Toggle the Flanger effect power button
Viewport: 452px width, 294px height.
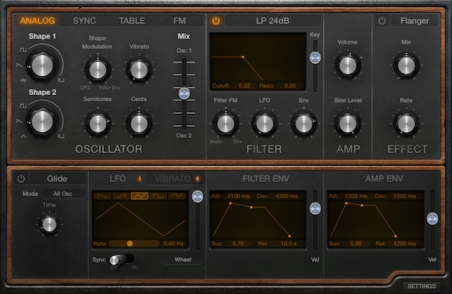pos(382,21)
